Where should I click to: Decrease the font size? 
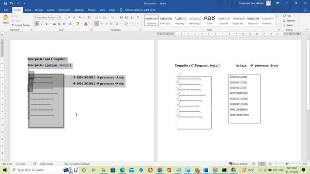pyautogui.click(x=74, y=17)
